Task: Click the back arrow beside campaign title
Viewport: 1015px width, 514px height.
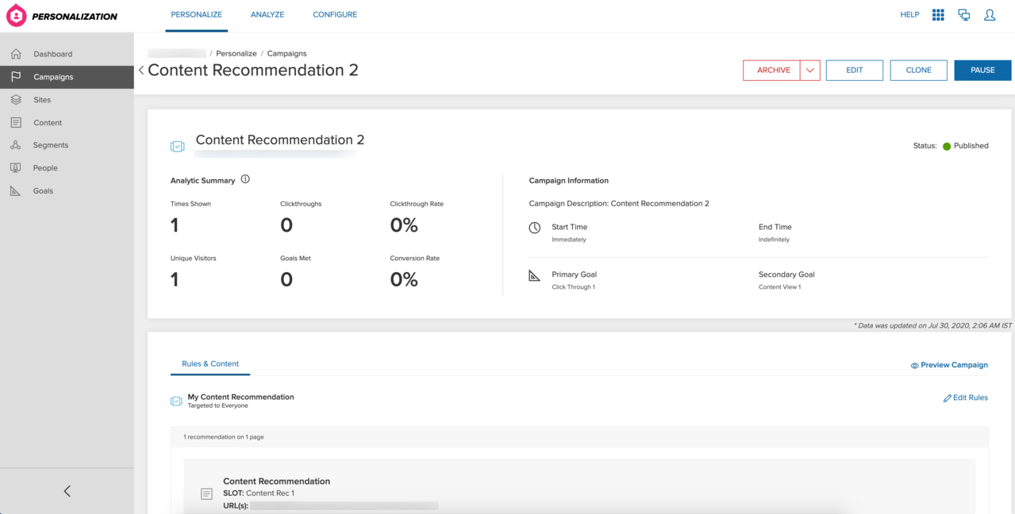Action: click(x=140, y=70)
